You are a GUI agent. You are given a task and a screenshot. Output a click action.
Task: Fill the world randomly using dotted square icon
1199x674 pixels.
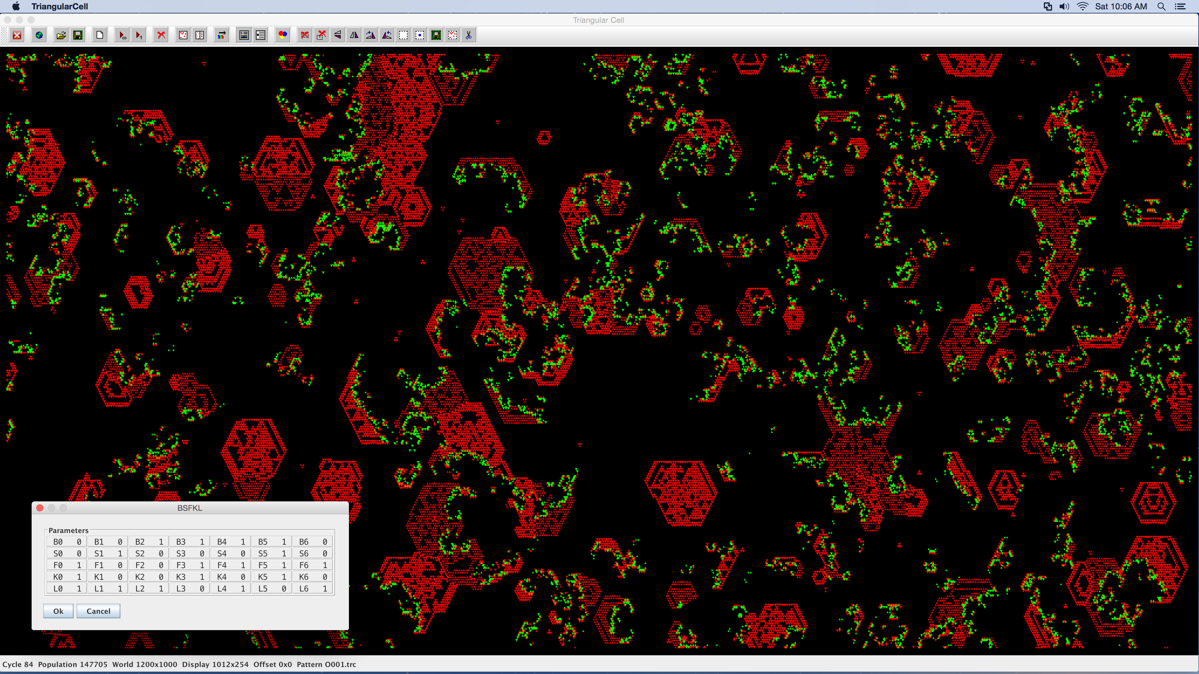[x=183, y=35]
